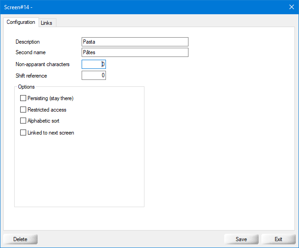Click the Description text label
299x248 pixels.
pyautogui.click(x=28, y=42)
